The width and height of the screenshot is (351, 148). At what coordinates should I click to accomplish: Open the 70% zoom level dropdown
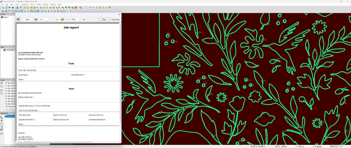pos(76,19)
